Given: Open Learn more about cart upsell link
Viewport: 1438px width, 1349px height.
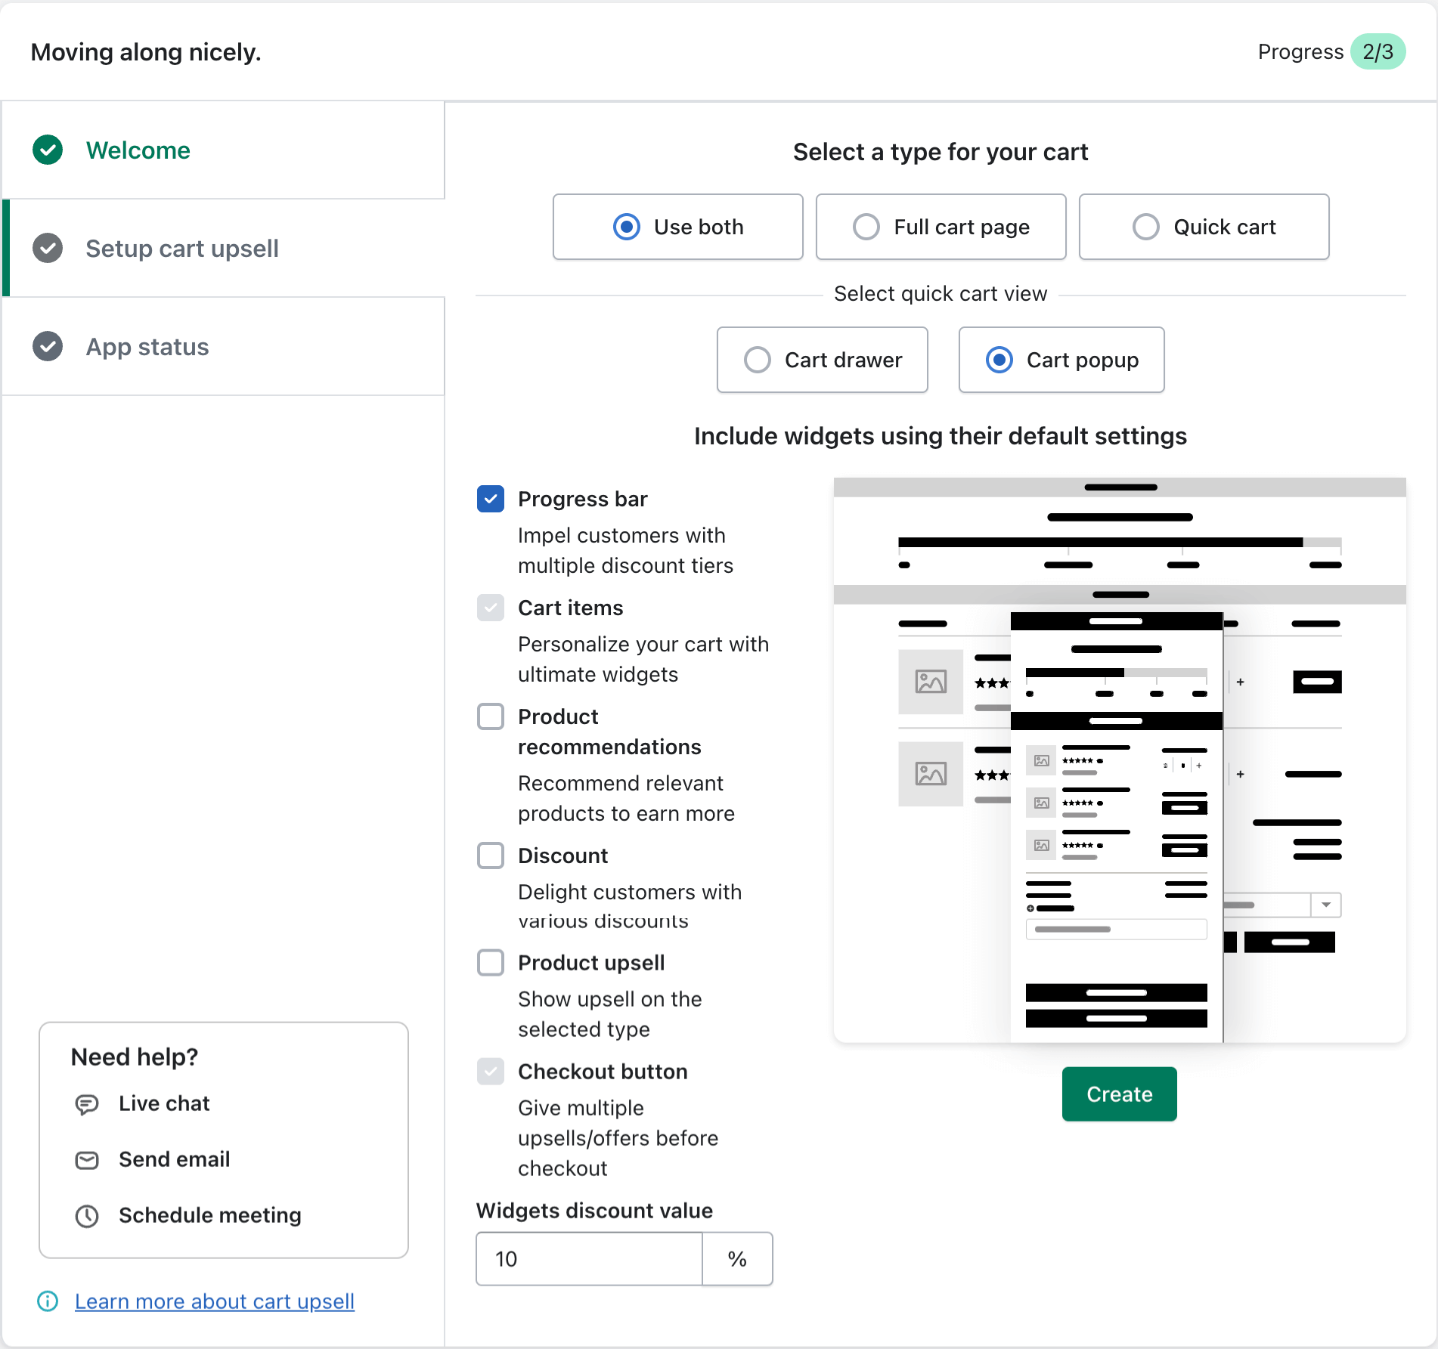Looking at the screenshot, I should coord(215,1301).
